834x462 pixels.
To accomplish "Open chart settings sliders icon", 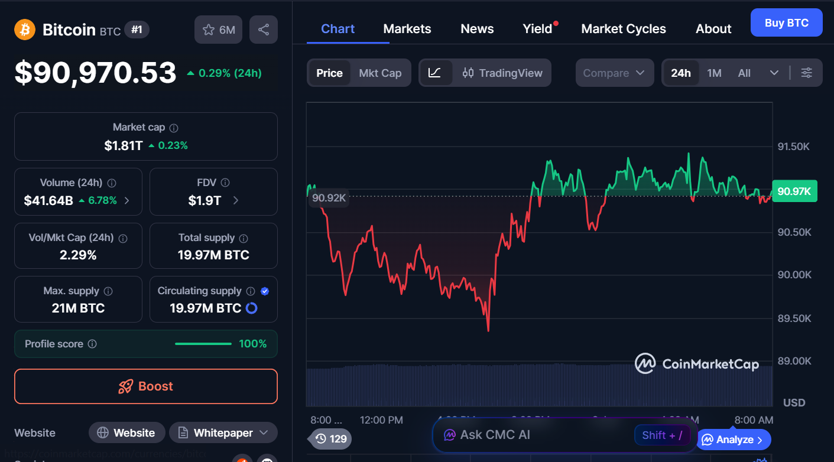I will pyautogui.click(x=807, y=73).
